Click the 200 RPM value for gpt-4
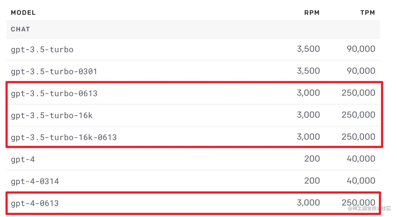Screen dimensions: 397x217 (x=312, y=159)
